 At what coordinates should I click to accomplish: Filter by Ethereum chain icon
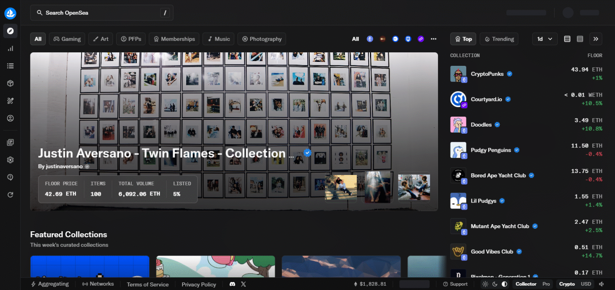click(370, 39)
